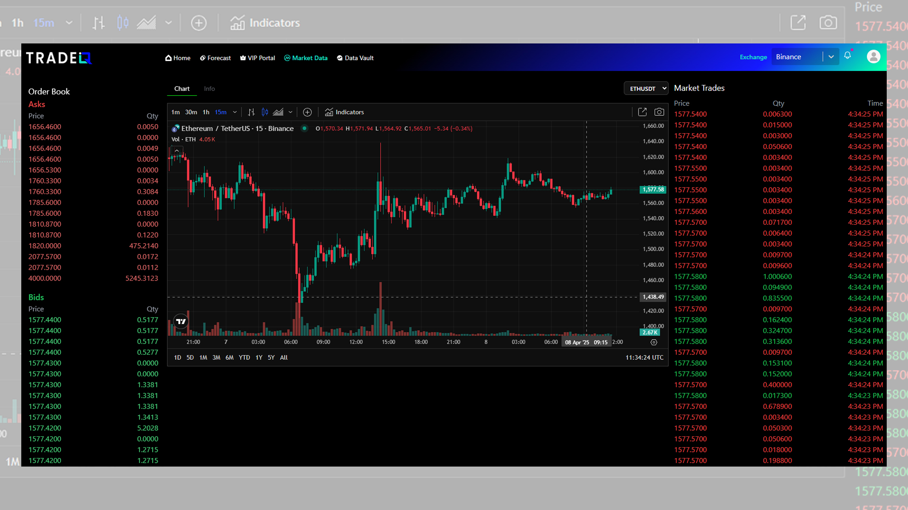Click the 1,438.49 crosshair price label
The image size is (908, 510).
click(x=653, y=297)
